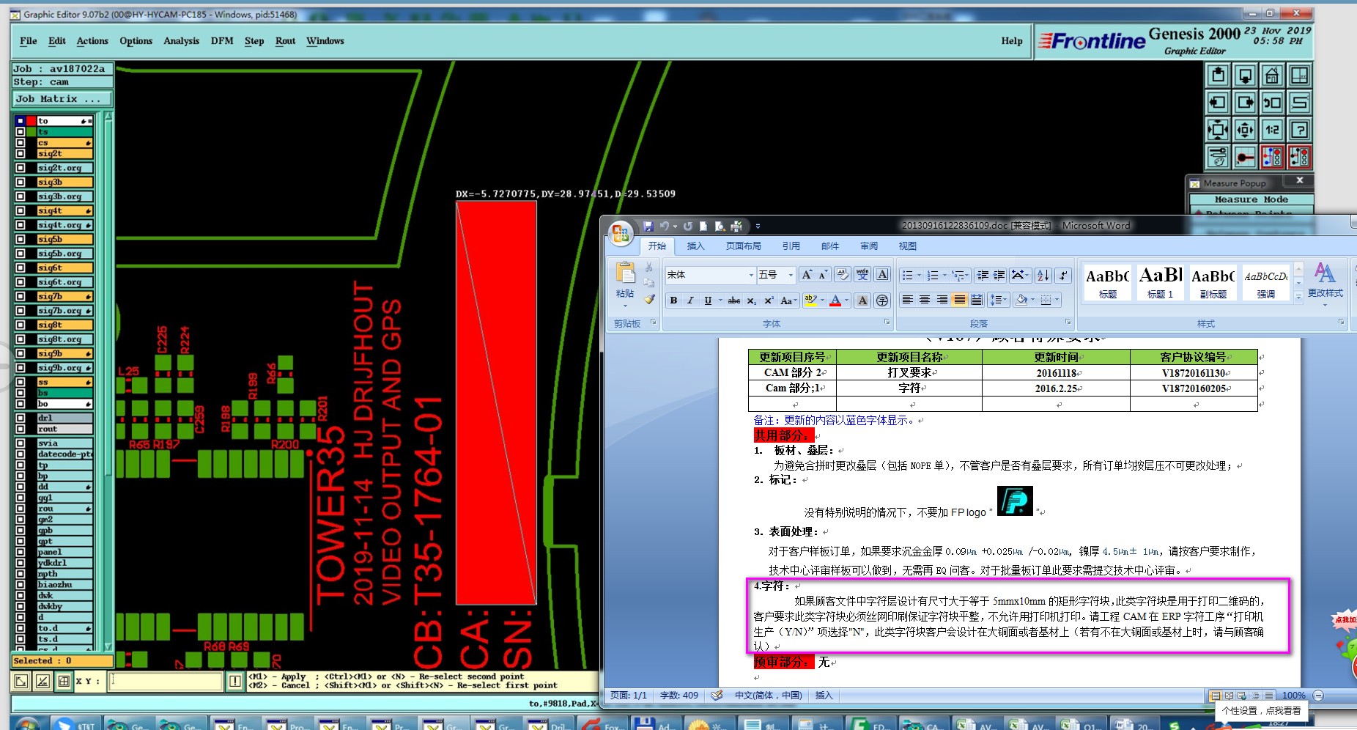Click the Measure Mode header button
Screen dimensions: 1357x730
point(1251,199)
